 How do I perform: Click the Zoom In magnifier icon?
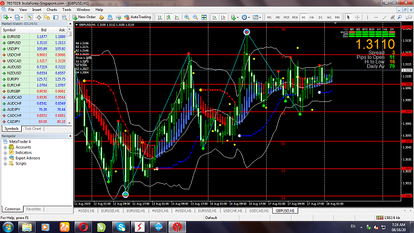coord(187,17)
